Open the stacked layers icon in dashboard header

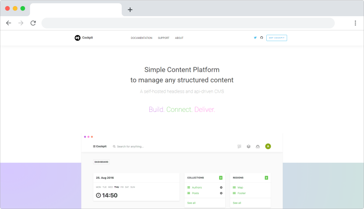pos(249,146)
